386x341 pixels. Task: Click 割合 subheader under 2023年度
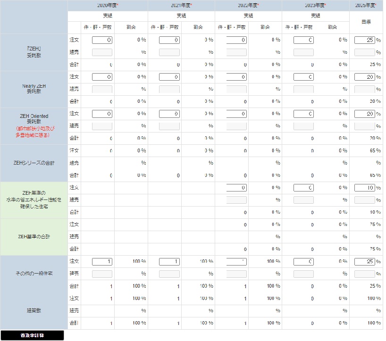332,27
